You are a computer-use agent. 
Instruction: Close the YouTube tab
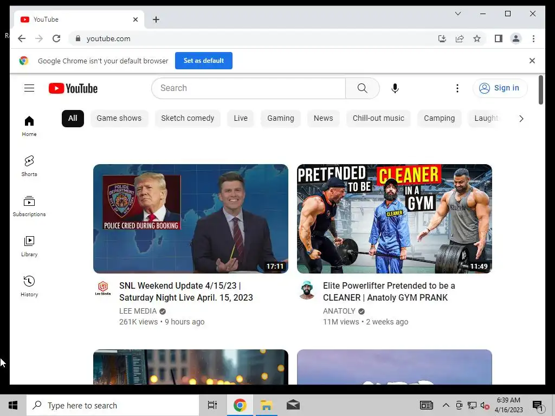135,19
